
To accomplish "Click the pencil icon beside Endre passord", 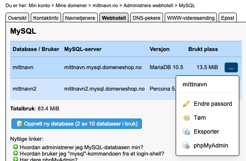I will click(x=186, y=104).
